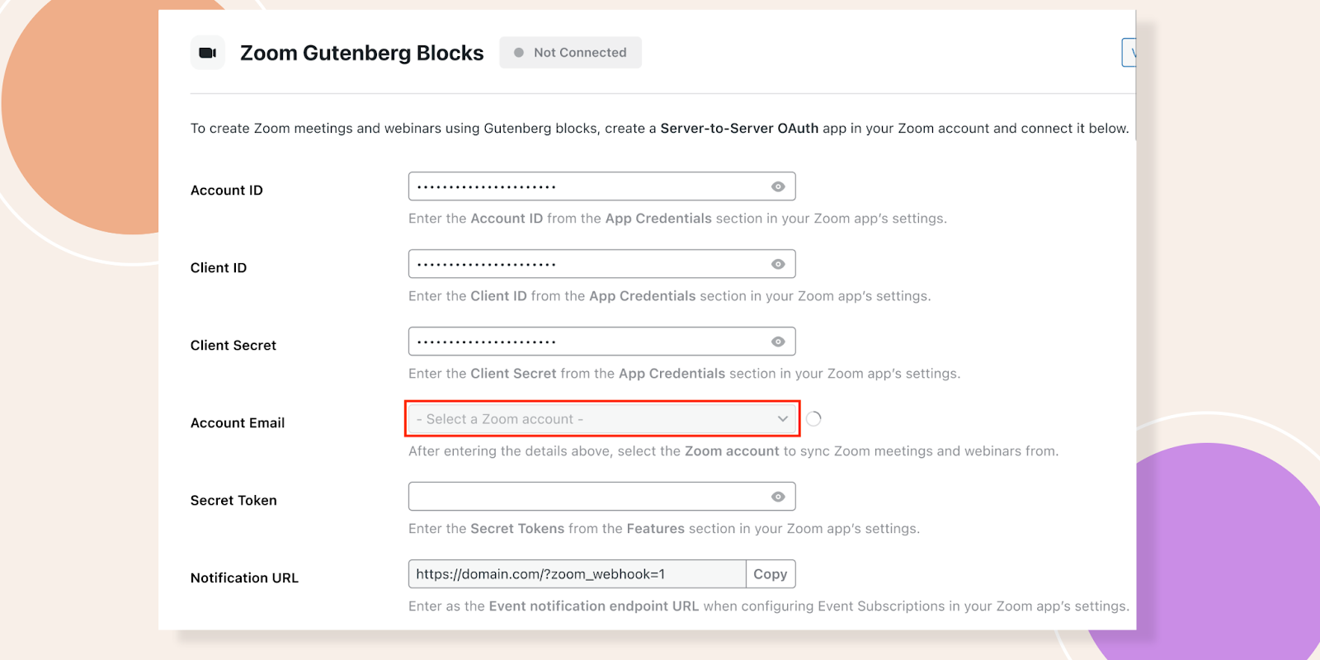This screenshot has height=660, width=1320.
Task: Click the Zoom video camera icon
Action: click(208, 53)
